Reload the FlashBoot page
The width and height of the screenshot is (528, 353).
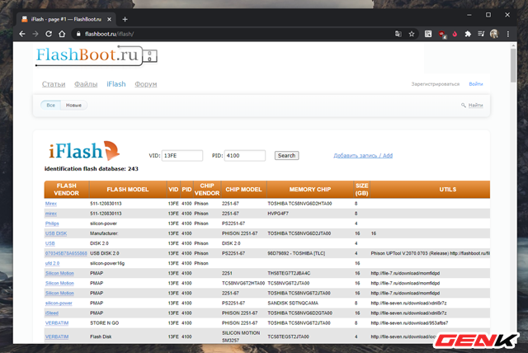(49, 34)
